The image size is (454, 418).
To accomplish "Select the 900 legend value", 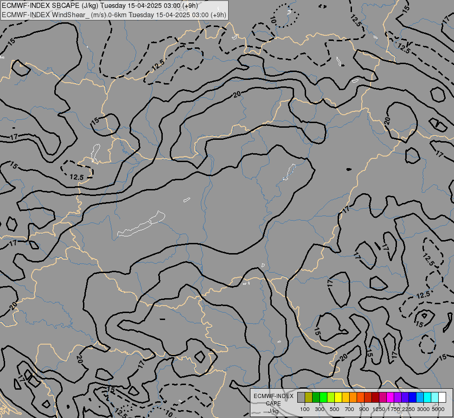I will click(364, 409).
